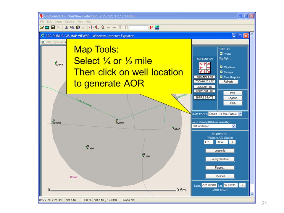The width and height of the screenshot is (284, 213).
Task: Click the Copy icon in toolbar
Action: (x=72, y=27)
